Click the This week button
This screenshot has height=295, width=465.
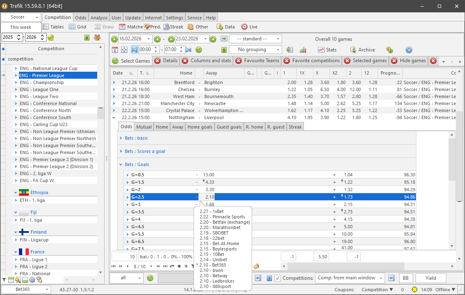click(x=21, y=27)
